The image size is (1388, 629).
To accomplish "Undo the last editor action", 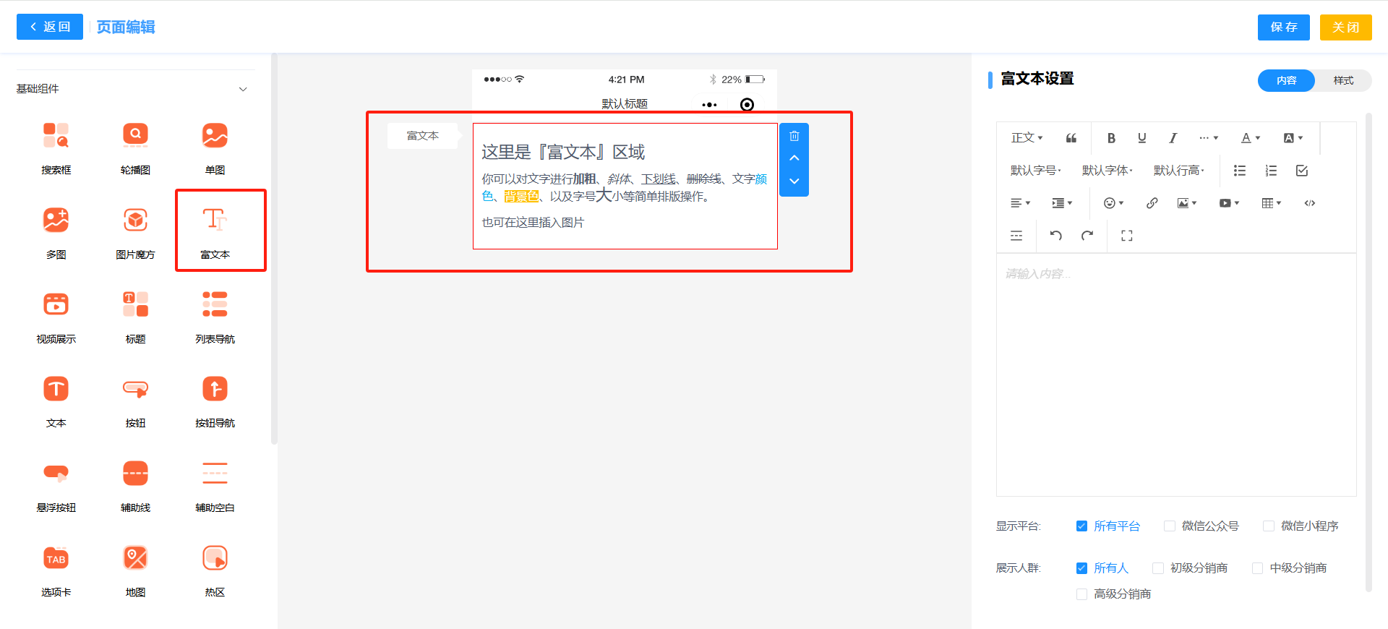I will (1055, 236).
